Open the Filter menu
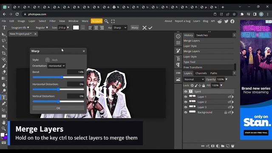This screenshot has height=153, width=272. pyautogui.click(x=52, y=21)
